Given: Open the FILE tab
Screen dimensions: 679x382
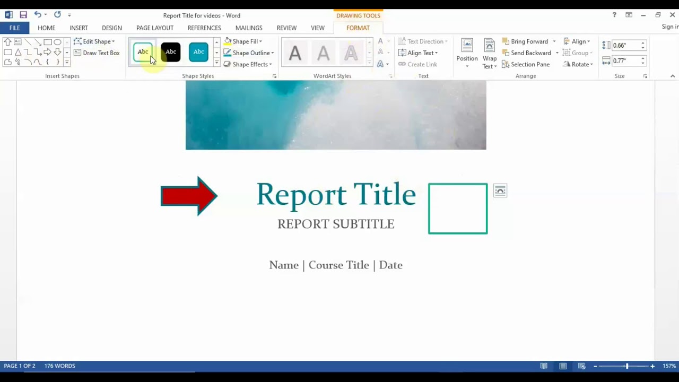Looking at the screenshot, I should click(14, 28).
